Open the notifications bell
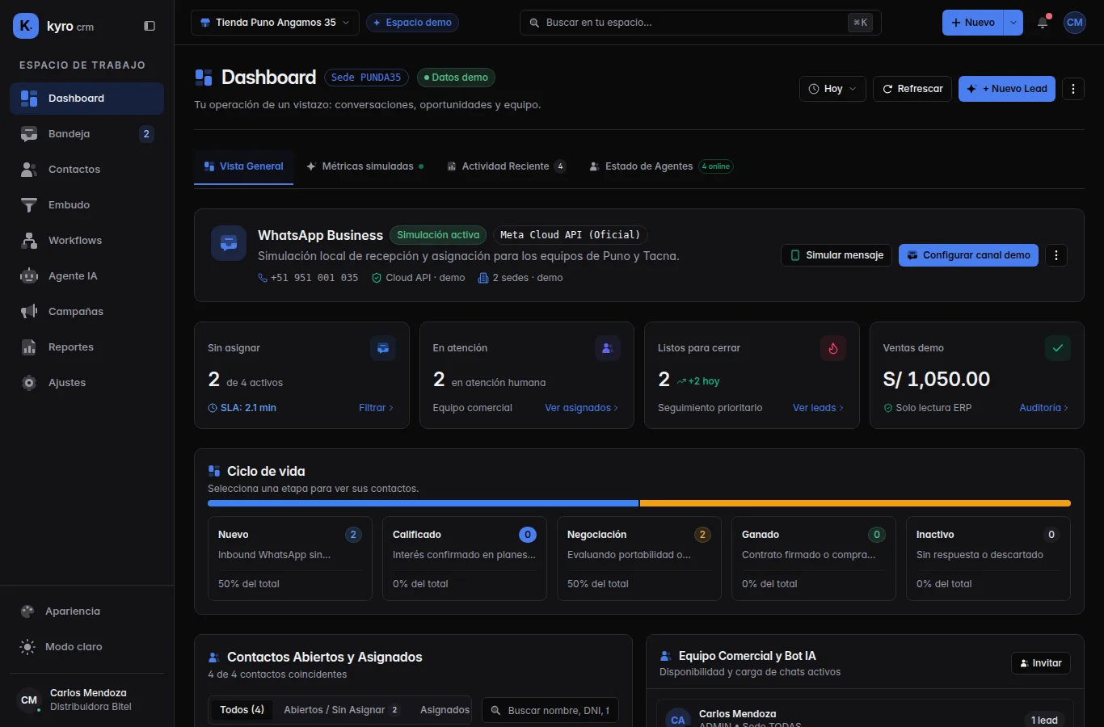This screenshot has height=727, width=1104. pyautogui.click(x=1043, y=23)
